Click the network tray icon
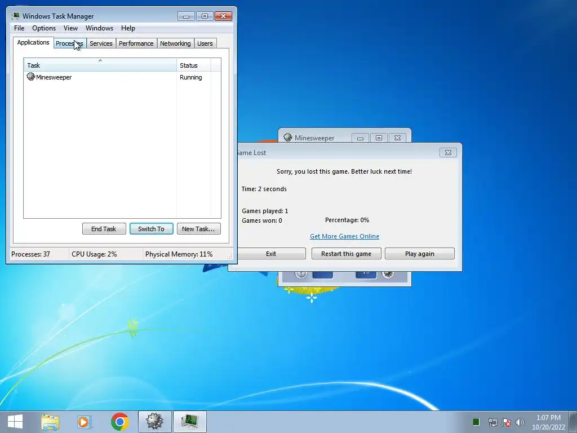This screenshot has height=433, width=577. 492,422
